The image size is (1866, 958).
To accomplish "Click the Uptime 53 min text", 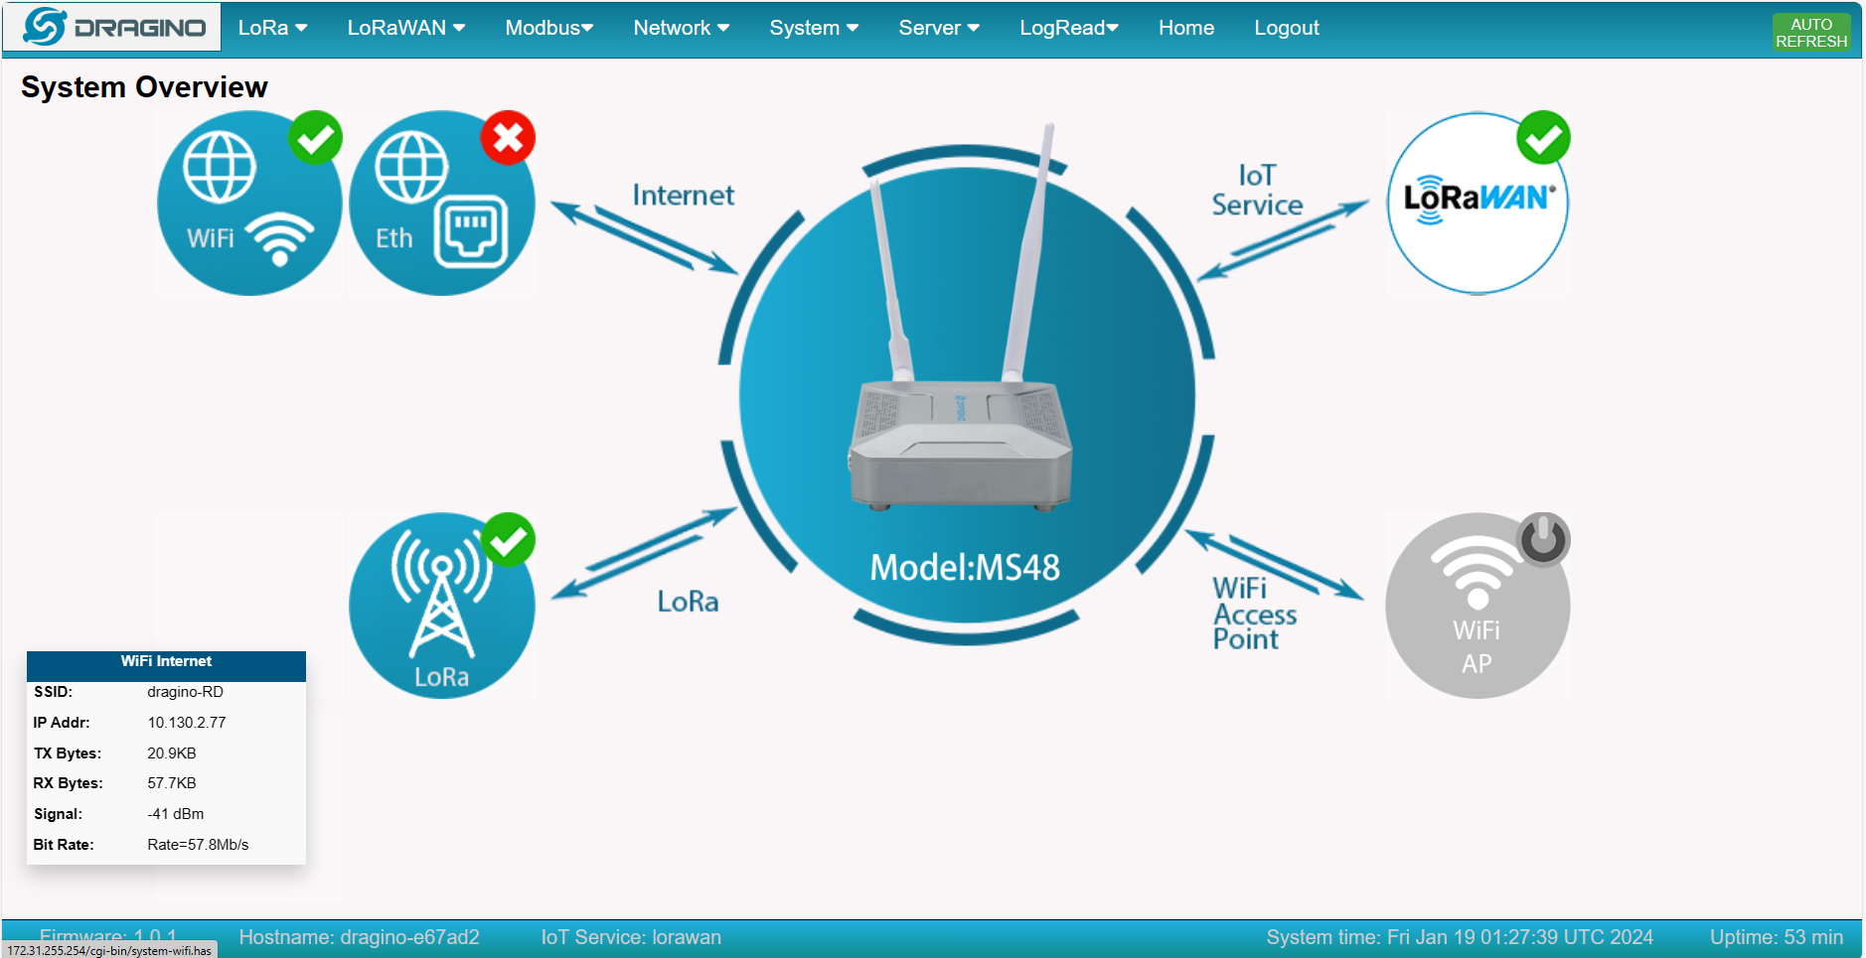I will point(1777,937).
